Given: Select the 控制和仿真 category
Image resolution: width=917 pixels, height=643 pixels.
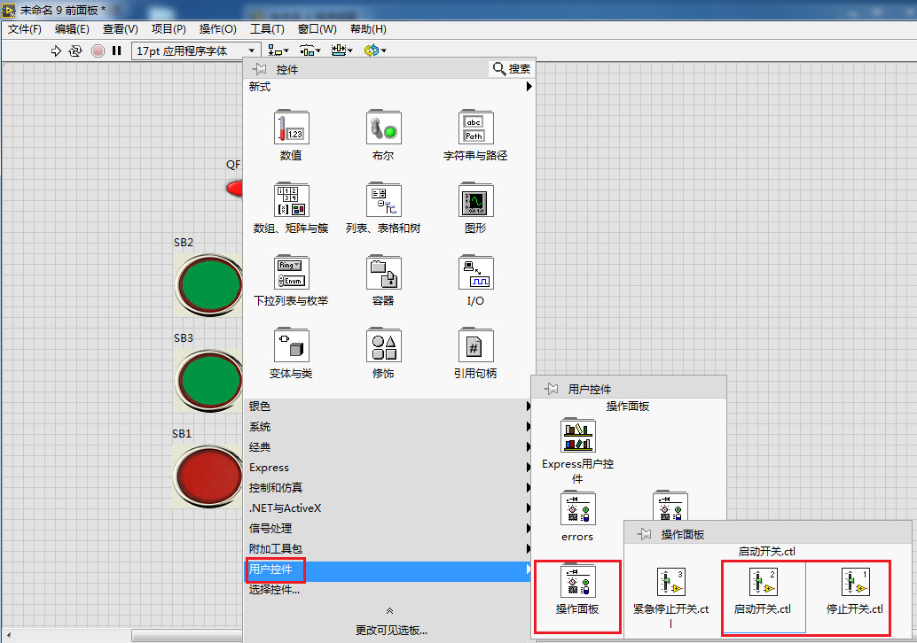Looking at the screenshot, I should pos(389,488).
